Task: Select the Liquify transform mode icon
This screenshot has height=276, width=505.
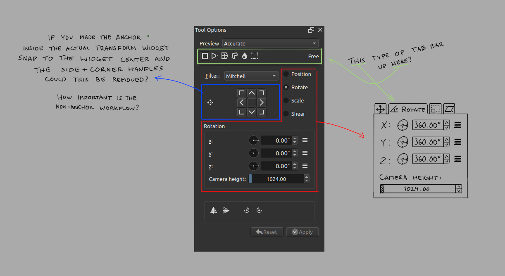Action: click(245, 56)
